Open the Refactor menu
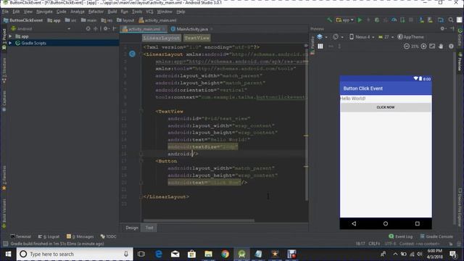This screenshot has width=464, height=261. [96, 12]
